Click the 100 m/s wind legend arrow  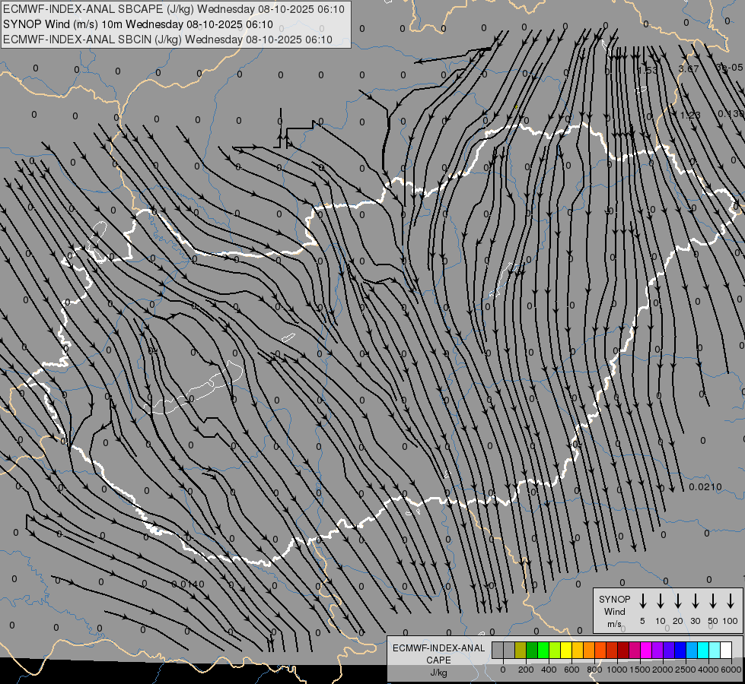[x=731, y=601]
